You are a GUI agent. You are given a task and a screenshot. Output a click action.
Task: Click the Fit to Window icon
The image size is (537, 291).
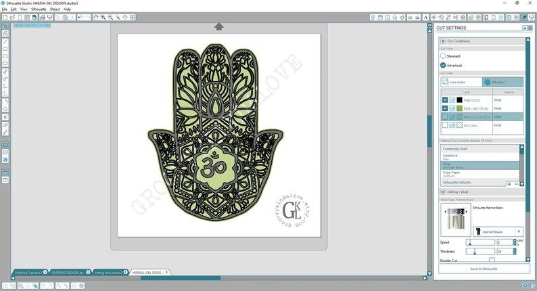tap(132, 17)
